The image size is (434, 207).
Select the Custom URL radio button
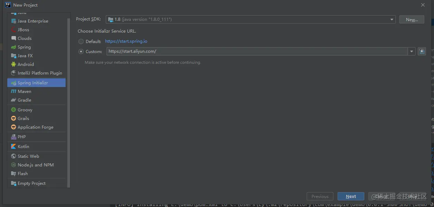tap(81, 52)
